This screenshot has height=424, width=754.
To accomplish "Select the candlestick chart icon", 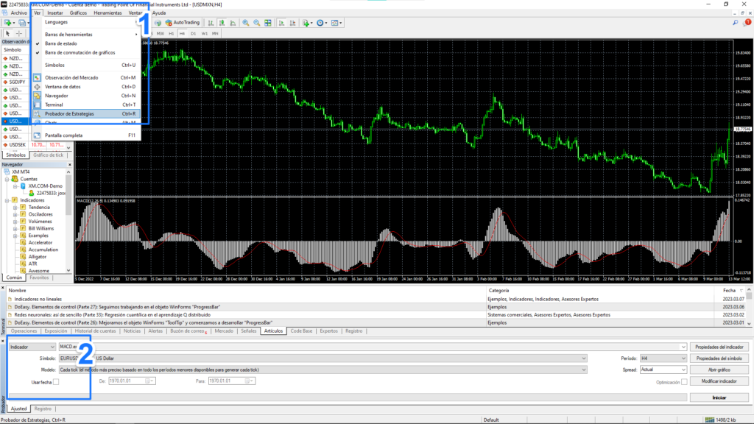I will (222, 23).
